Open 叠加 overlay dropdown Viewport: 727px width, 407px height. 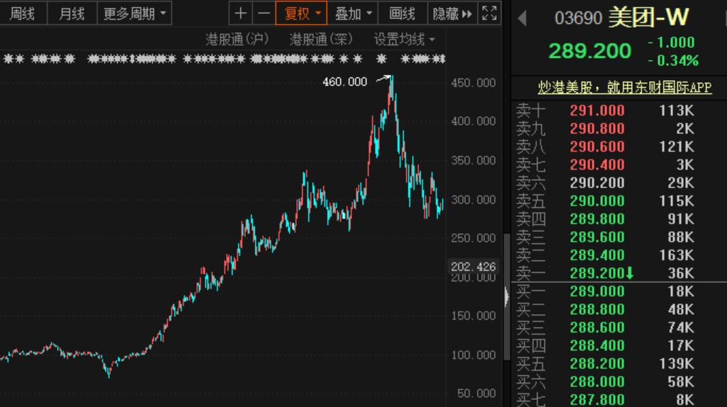pos(353,13)
